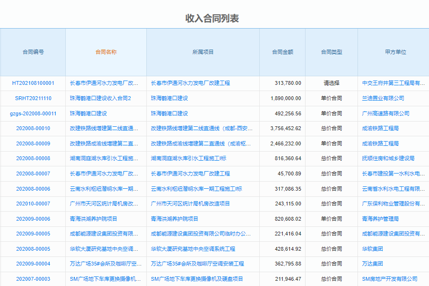Open party 华软集团
Image resolution: width=429 pixels, height=286 pixels.
click(x=372, y=249)
